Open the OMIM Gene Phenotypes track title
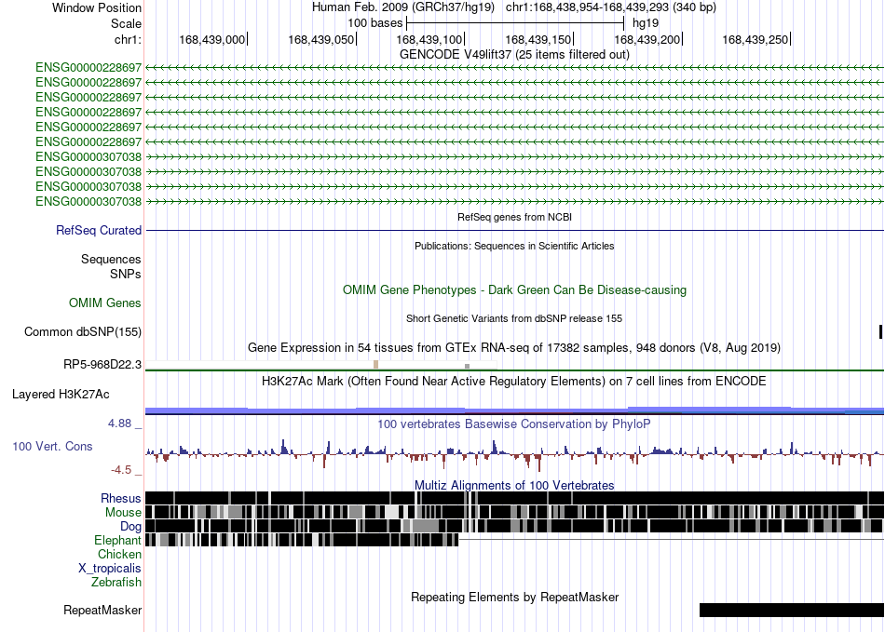The image size is (885, 632). point(514,289)
